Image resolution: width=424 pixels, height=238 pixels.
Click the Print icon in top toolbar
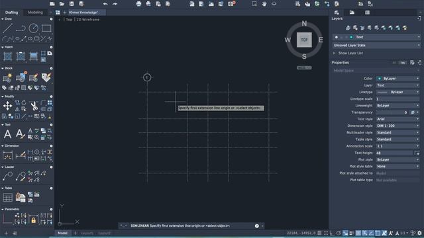pos(138,4)
